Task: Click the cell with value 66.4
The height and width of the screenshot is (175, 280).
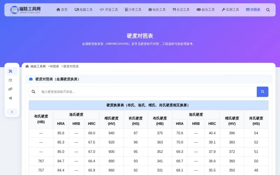Action: pyautogui.click(x=92, y=161)
